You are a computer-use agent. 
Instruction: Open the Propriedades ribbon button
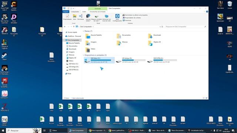(x=67, y=17)
